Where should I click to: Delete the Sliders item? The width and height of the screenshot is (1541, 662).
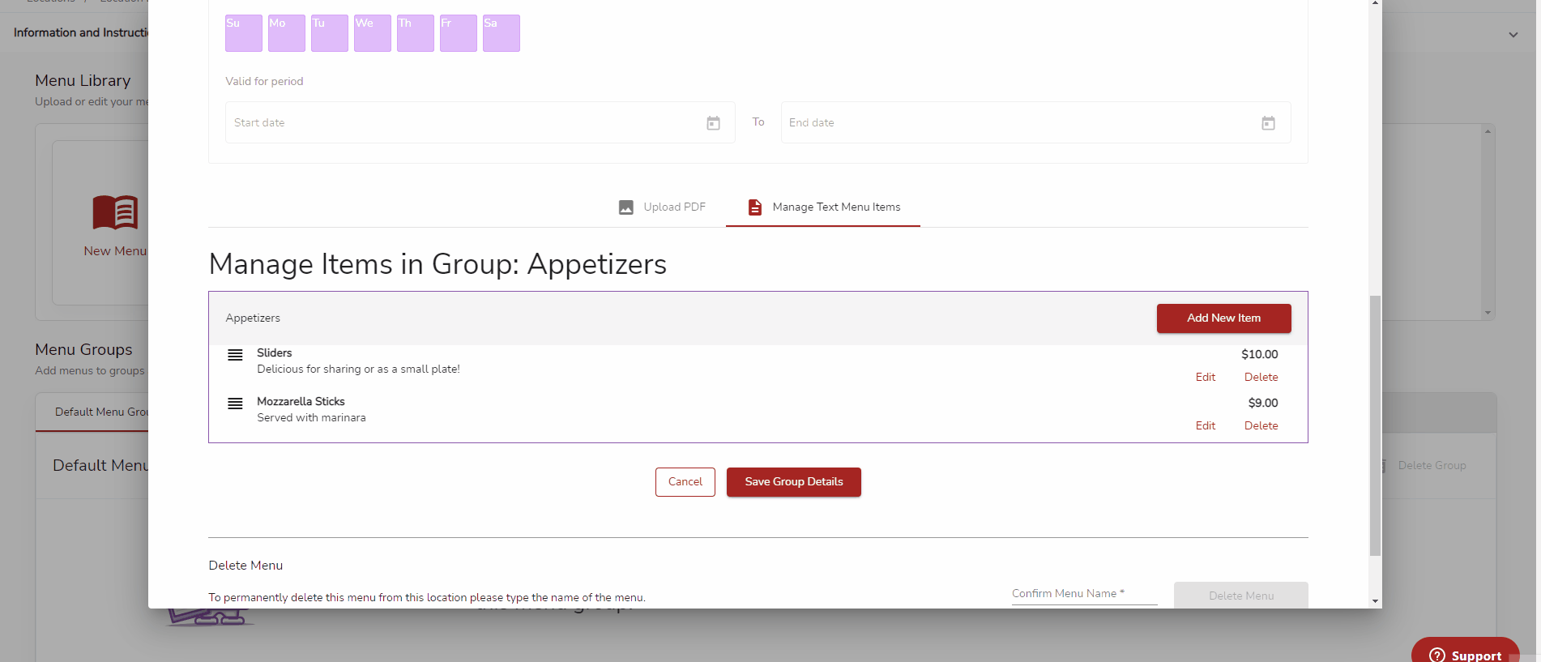pos(1261,377)
